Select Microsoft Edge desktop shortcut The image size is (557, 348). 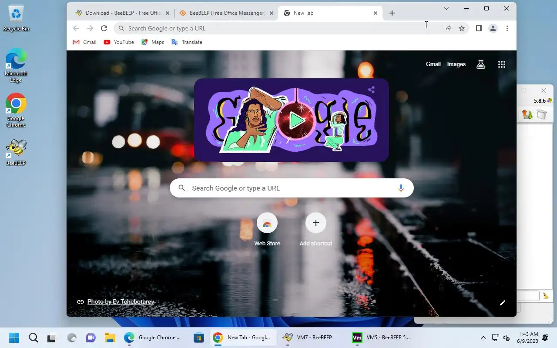pyautogui.click(x=16, y=65)
